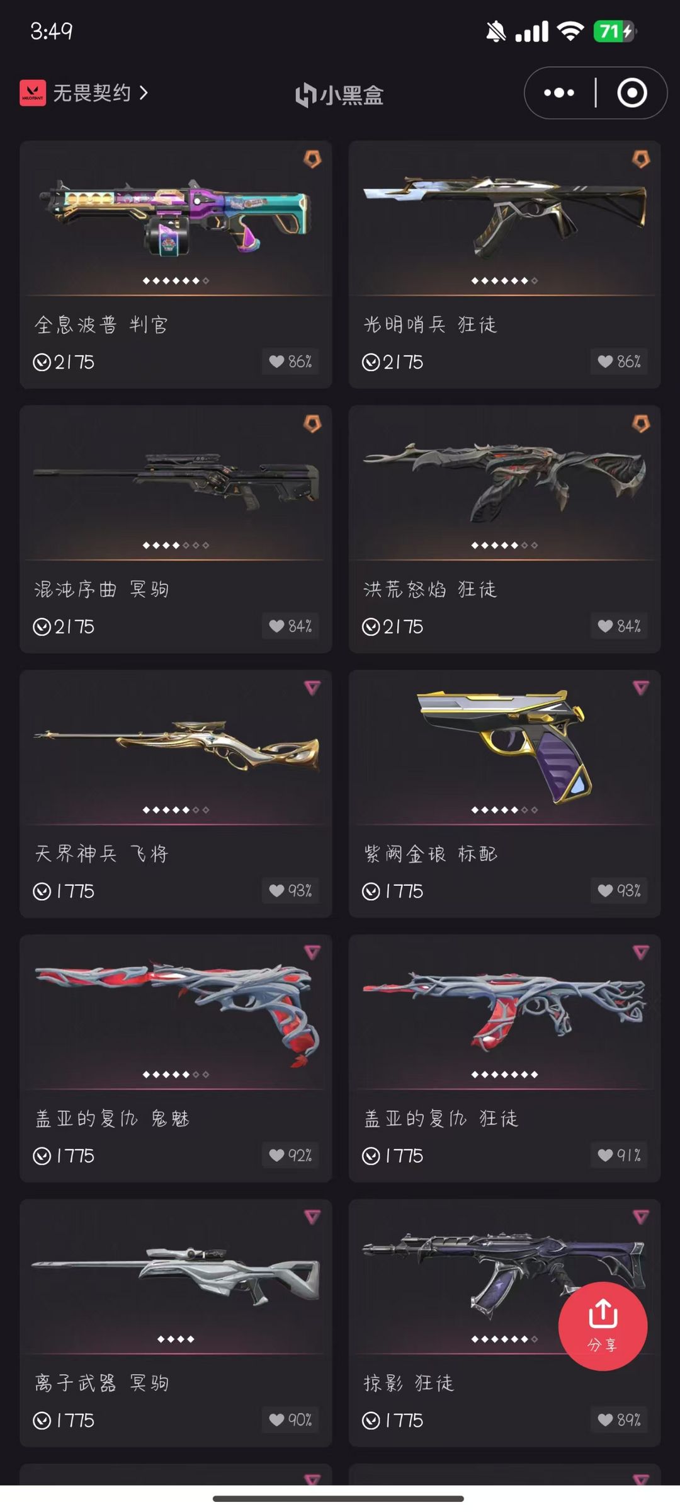The width and height of the screenshot is (680, 1512).
Task: Close mini program via circle target icon
Action: pos(632,93)
